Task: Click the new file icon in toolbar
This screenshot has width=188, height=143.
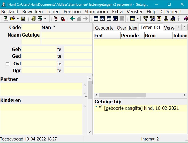Action: 6,19
